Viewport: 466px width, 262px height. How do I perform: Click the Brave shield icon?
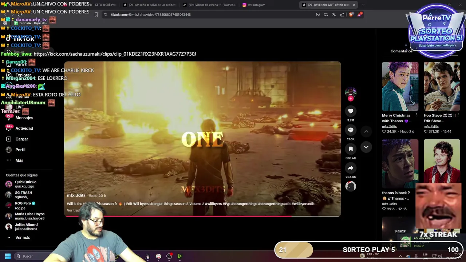351,15
